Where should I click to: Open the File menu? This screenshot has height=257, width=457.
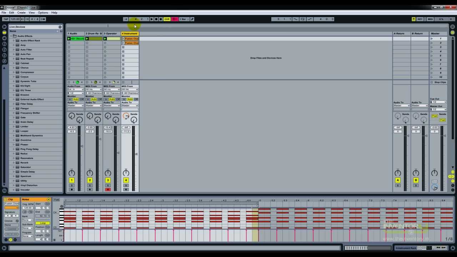coord(4,12)
